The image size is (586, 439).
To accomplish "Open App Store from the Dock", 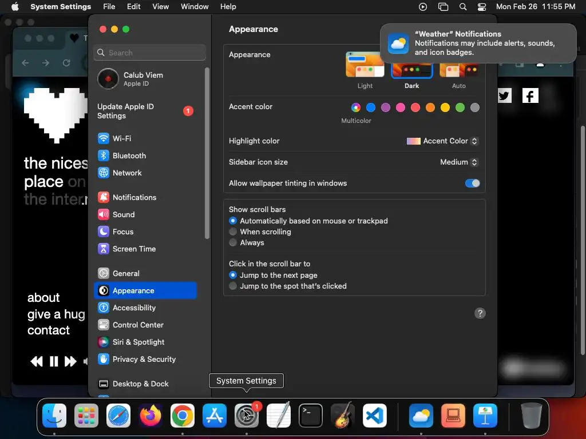I will [x=215, y=416].
